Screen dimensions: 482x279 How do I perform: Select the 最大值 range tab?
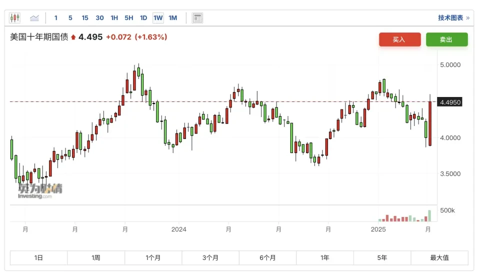pyautogui.click(x=439, y=258)
